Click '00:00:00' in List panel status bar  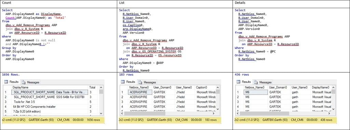pos(196,120)
